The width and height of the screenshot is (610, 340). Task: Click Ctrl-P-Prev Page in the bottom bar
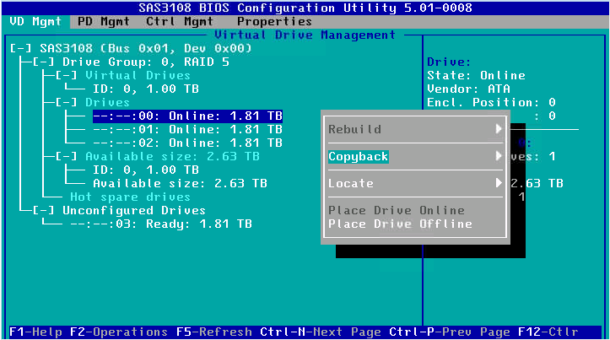(450, 332)
